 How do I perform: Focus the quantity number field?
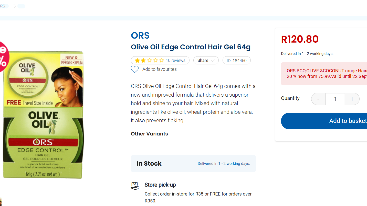tap(335, 99)
